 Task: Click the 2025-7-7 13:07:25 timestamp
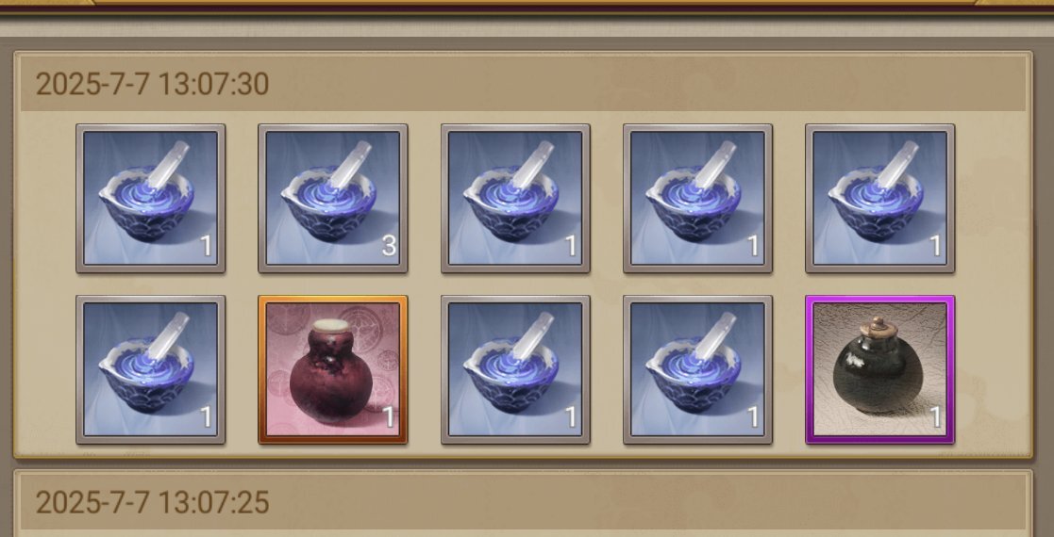point(152,503)
